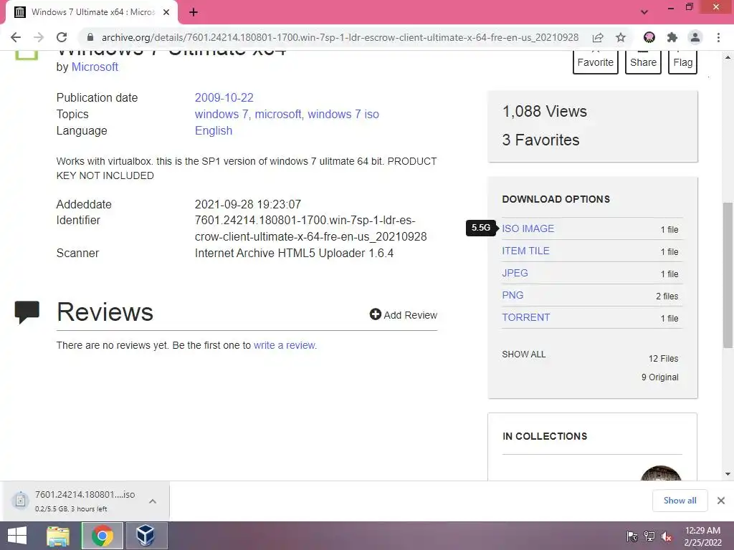Click the Chrome taskbar icon
Image resolution: width=734 pixels, height=550 pixels.
(x=102, y=536)
